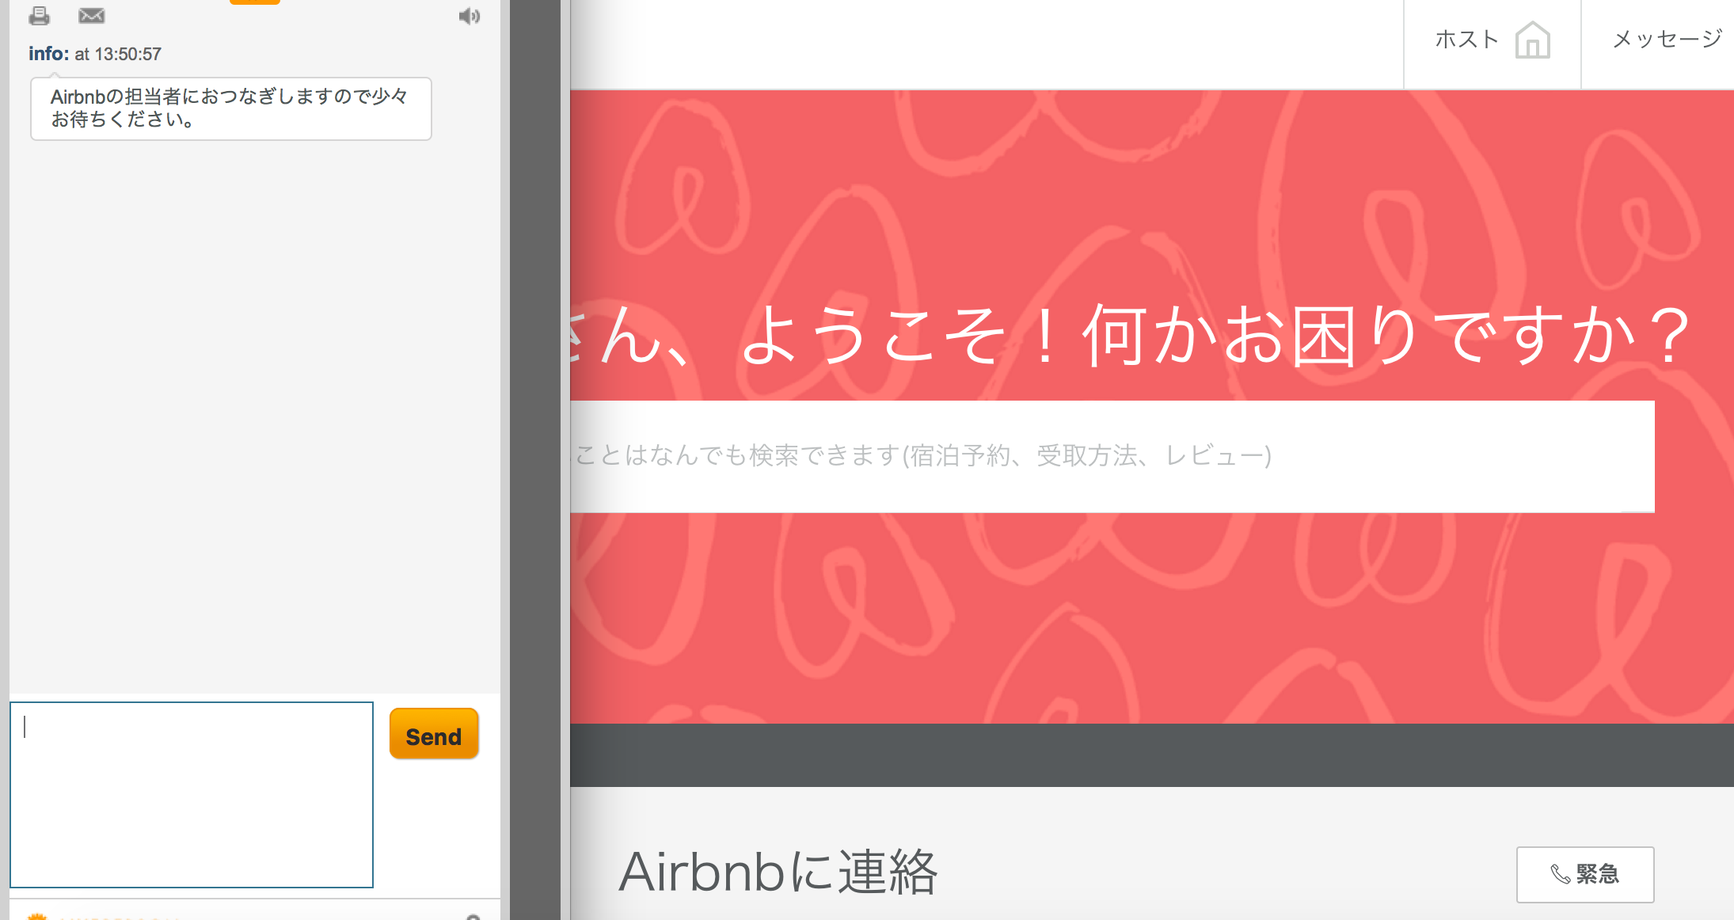
Task: Click the help search field
Action: click(x=1112, y=456)
